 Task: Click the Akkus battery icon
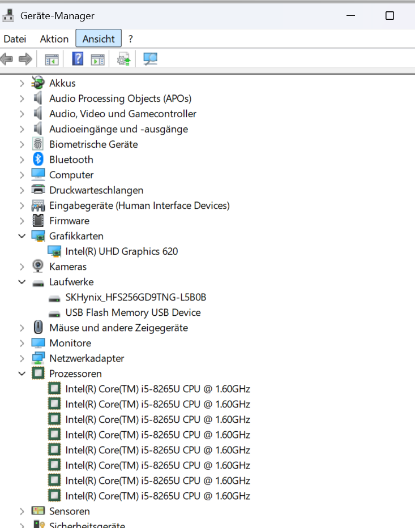(x=38, y=83)
